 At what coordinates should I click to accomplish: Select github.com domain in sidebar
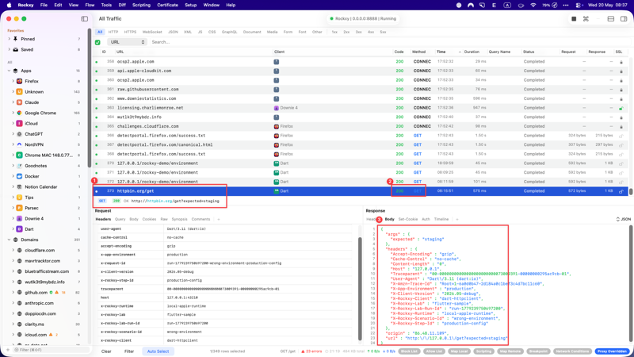[36, 292]
